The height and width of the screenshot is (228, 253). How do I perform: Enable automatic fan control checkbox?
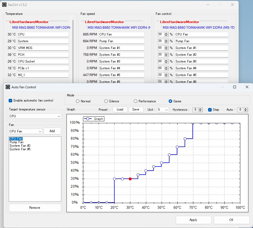[x=10, y=100]
